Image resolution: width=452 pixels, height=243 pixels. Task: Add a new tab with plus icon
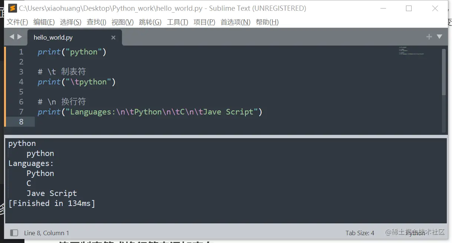(429, 37)
